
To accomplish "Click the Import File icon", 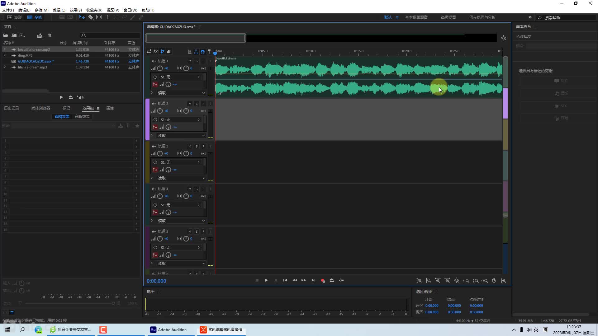I will [14, 35].
